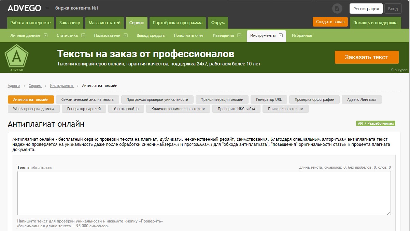Image resolution: width=410 pixels, height=231 pixels.
Task: Click the orange Создать заказ button
Action: tap(330, 22)
